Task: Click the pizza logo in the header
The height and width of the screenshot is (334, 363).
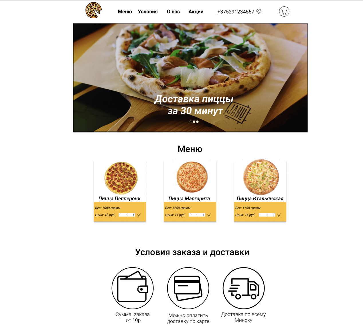Action: (94, 10)
